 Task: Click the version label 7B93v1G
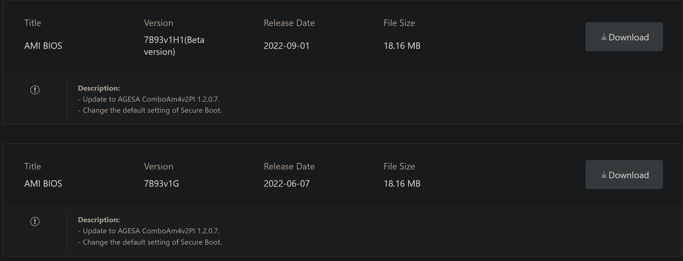click(161, 183)
